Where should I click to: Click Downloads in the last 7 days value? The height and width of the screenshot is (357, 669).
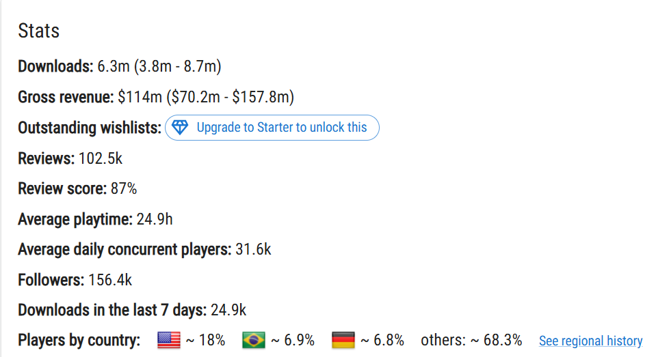tap(228, 310)
